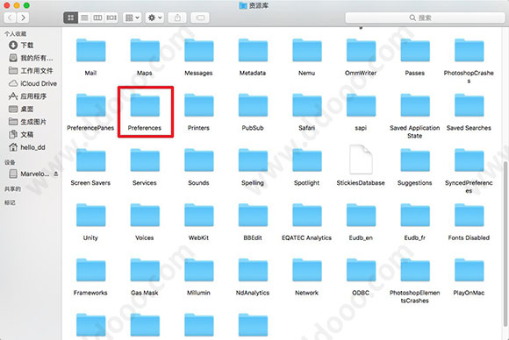The image size is (509, 340).
Task: Select the Passes folder icon
Action: pos(415,50)
